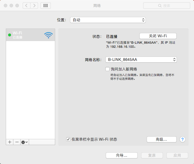Open help with the question mark button
The height and width of the screenshot is (164, 194).
(x=182, y=139)
